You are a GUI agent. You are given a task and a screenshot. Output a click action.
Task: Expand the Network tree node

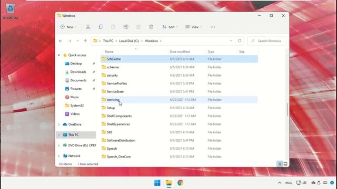pyautogui.click(x=58, y=156)
